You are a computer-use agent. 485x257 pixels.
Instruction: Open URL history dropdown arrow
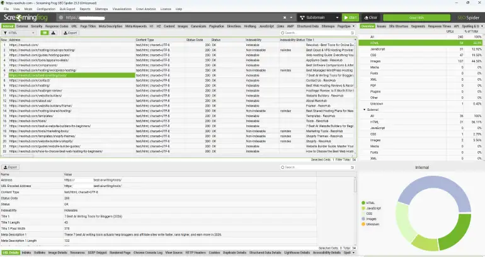(x=291, y=18)
